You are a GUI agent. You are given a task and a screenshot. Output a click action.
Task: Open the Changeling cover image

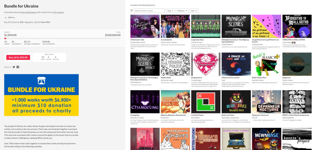point(145,102)
